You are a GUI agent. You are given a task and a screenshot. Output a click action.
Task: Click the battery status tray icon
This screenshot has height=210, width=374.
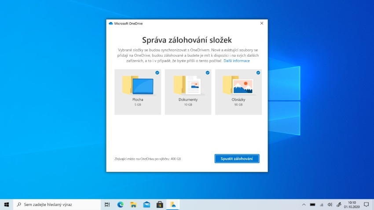pos(312,205)
